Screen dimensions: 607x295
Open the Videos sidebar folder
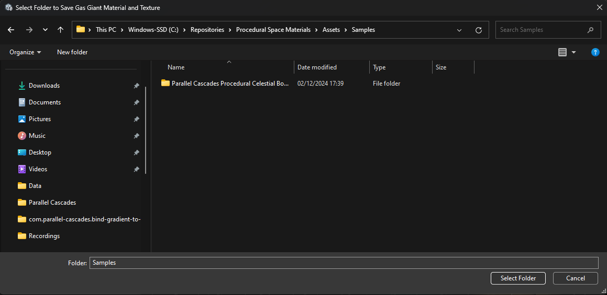[x=38, y=169]
